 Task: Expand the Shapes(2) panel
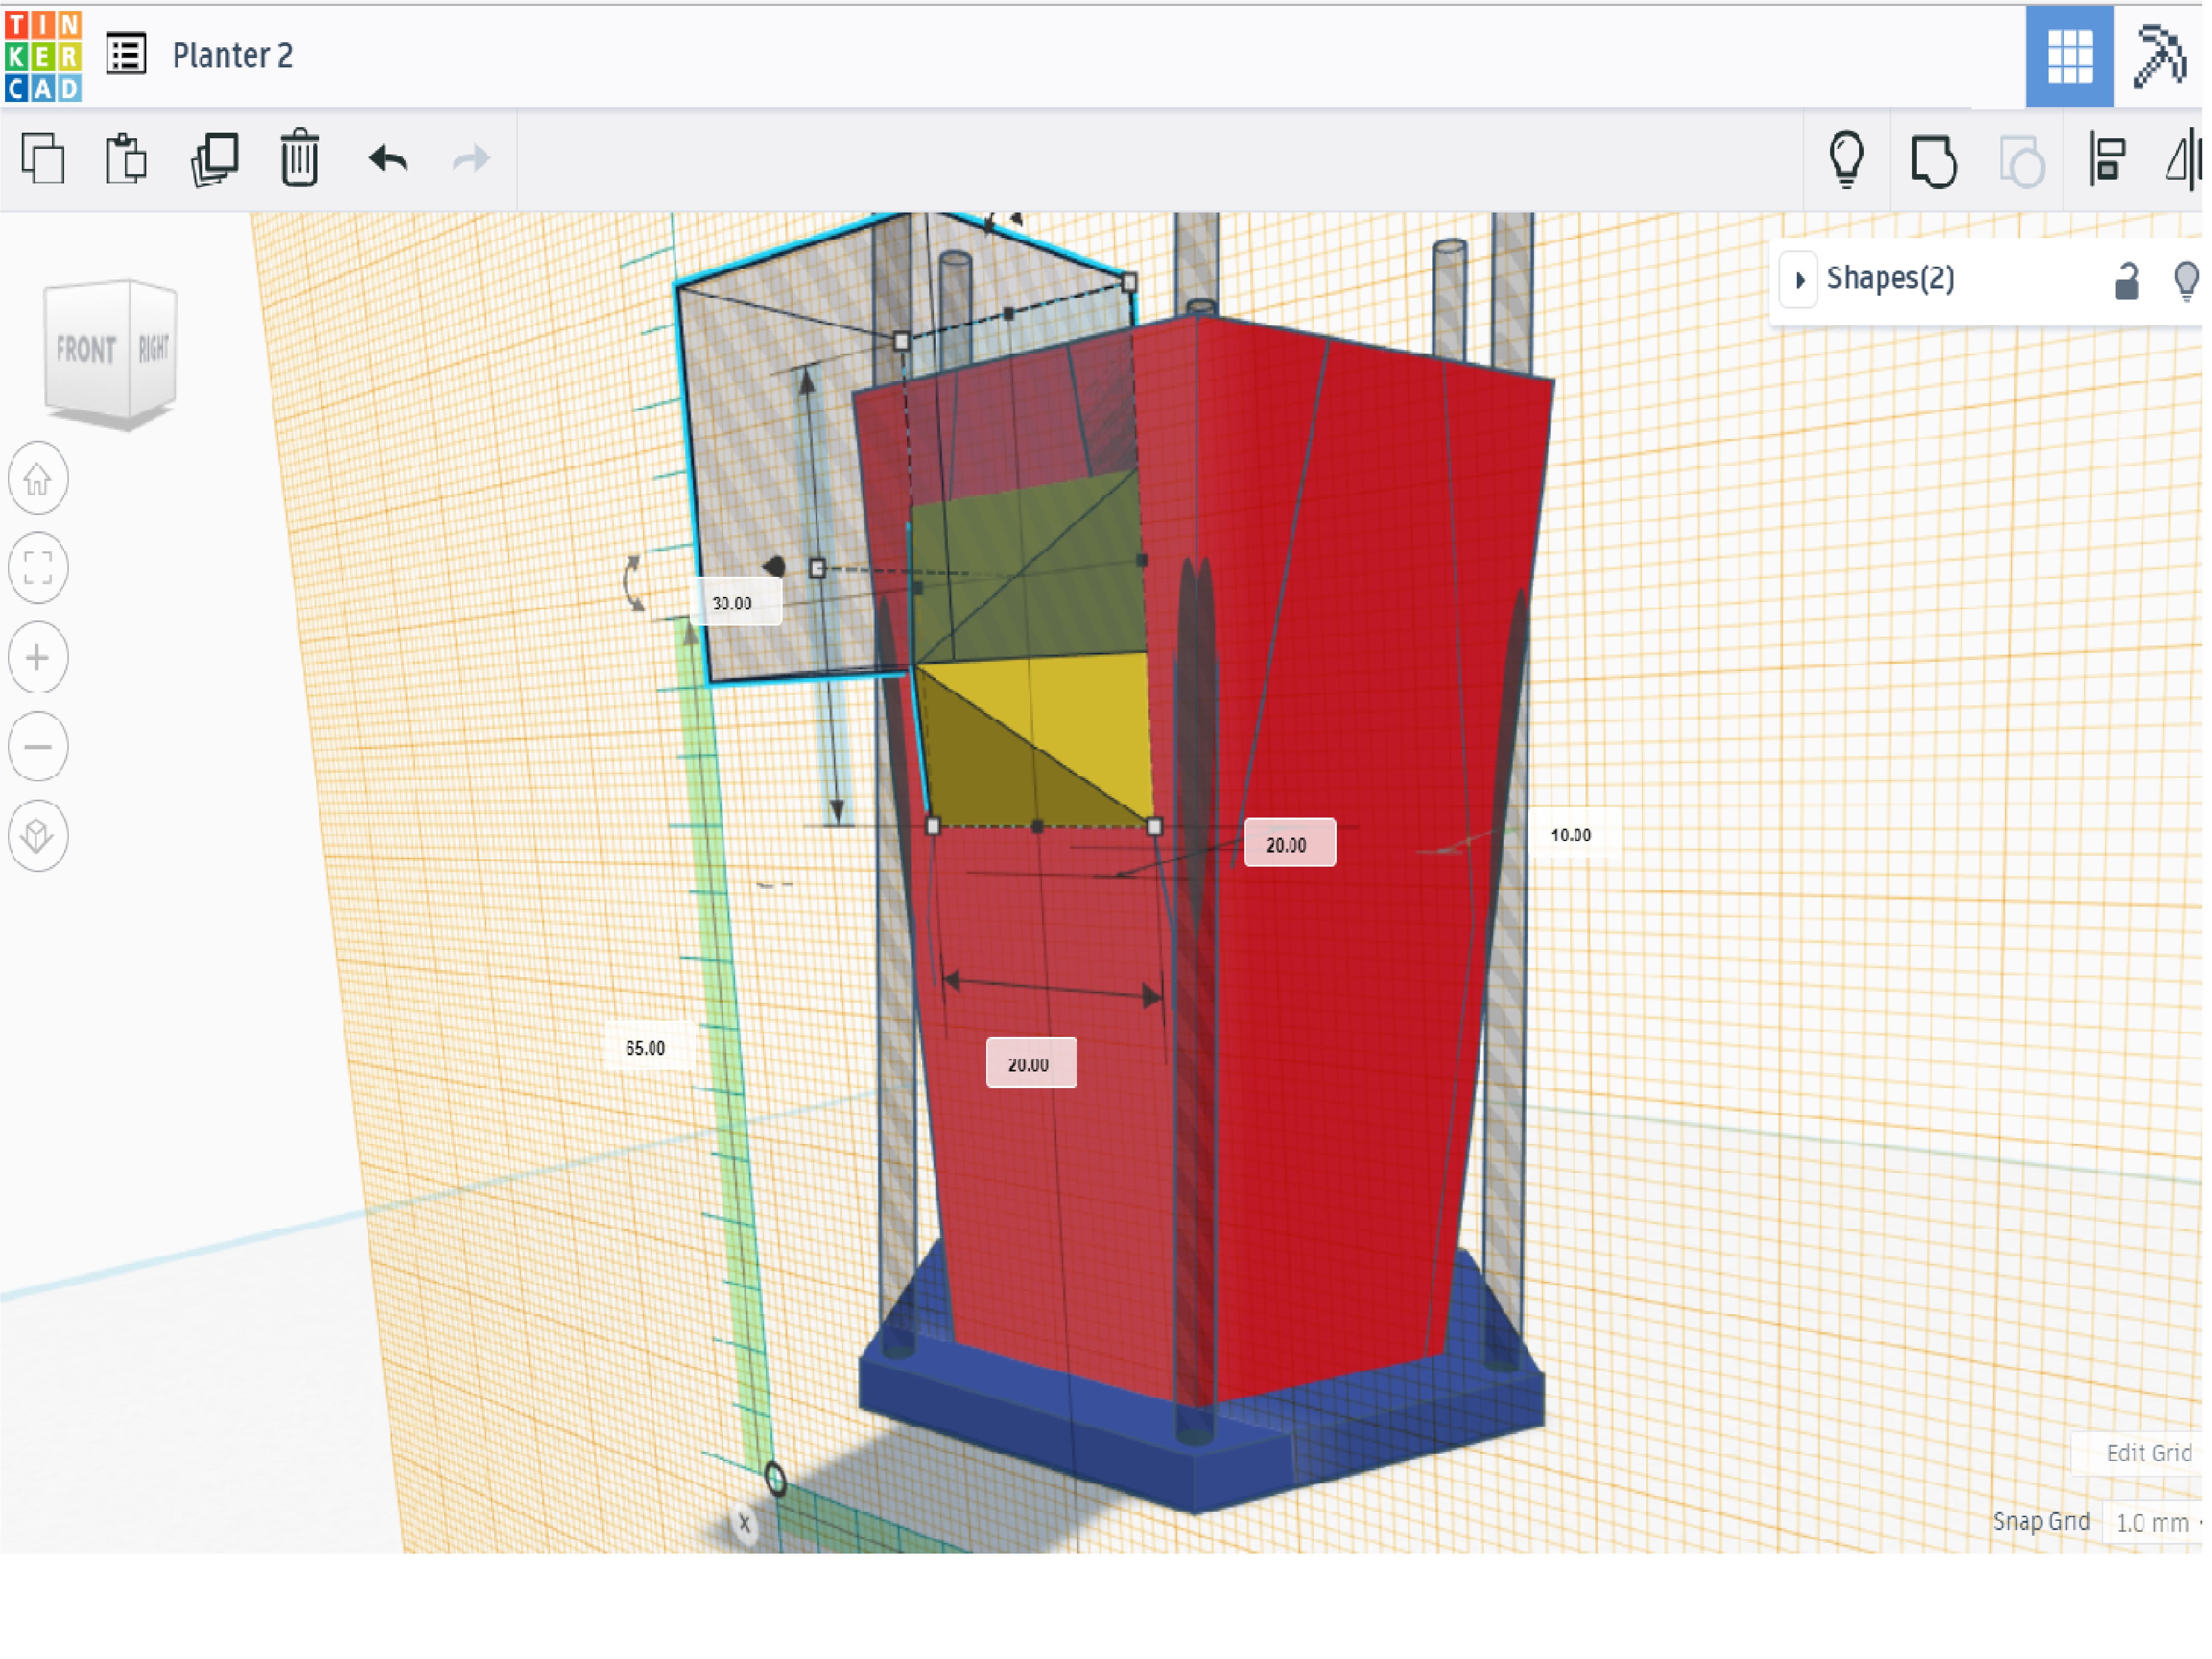1799,279
